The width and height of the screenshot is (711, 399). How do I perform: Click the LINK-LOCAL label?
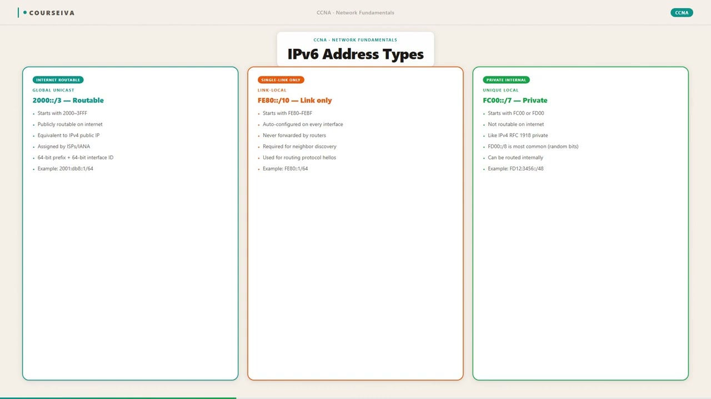coord(272,90)
